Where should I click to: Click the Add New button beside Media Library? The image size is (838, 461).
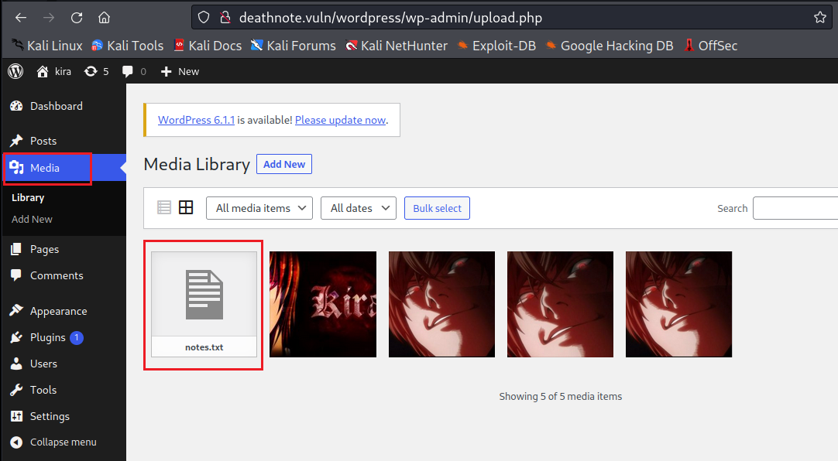284,164
